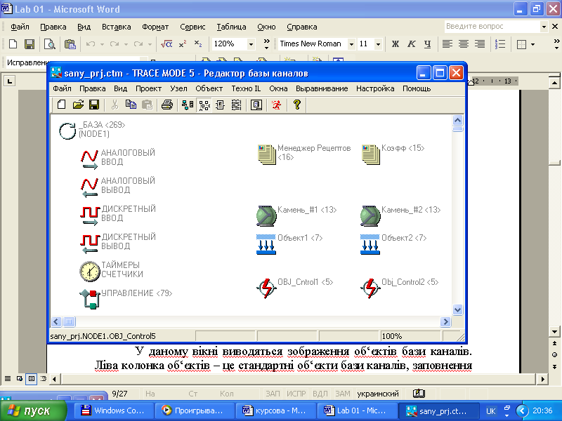Screen dimensions: 562x421
Task: Select Менеджер Рецептов <16> object icon
Action: (267, 154)
